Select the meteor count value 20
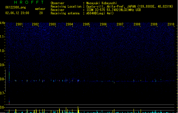Screen dimensions: 178x113 click(41, 13)
